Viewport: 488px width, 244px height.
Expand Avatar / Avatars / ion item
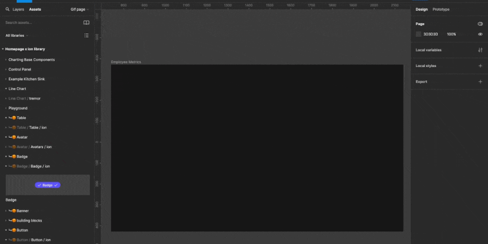[x=6, y=147]
